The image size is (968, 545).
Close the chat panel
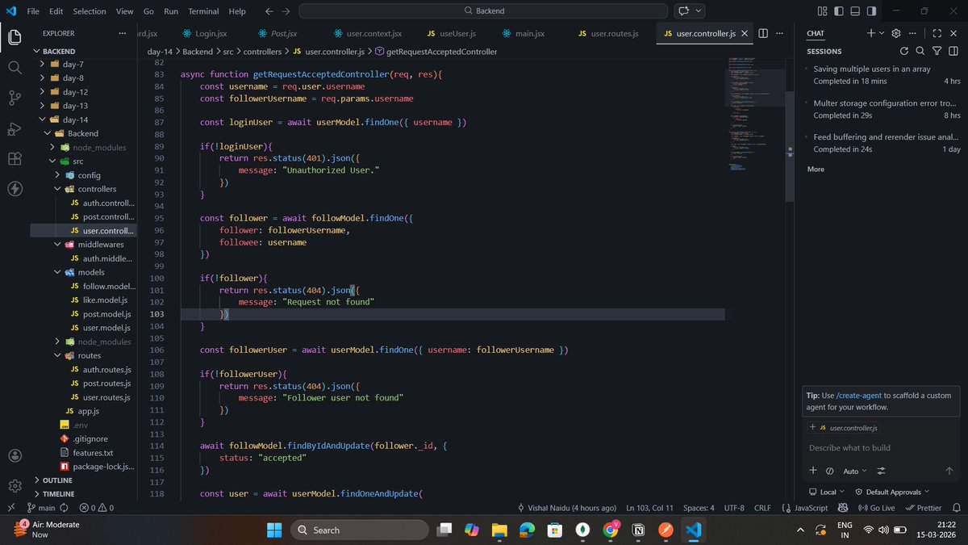click(x=953, y=33)
